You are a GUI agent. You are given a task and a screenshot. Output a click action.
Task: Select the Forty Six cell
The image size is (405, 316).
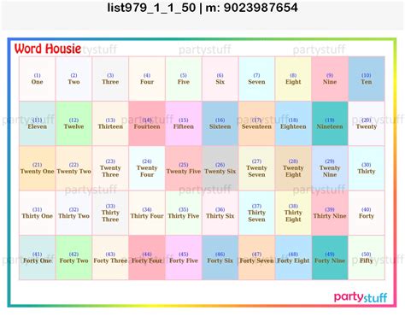220,258
